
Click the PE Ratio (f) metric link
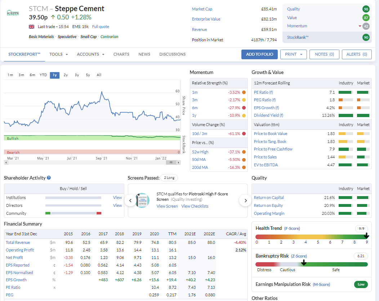pyautogui.click(x=263, y=92)
